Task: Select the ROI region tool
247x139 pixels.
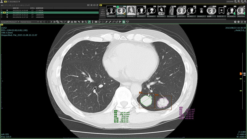Action: (99, 22)
